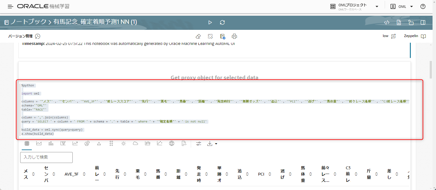436x190 pixels.
Task: Open the hamburger navigation menu
Action: (10, 6)
